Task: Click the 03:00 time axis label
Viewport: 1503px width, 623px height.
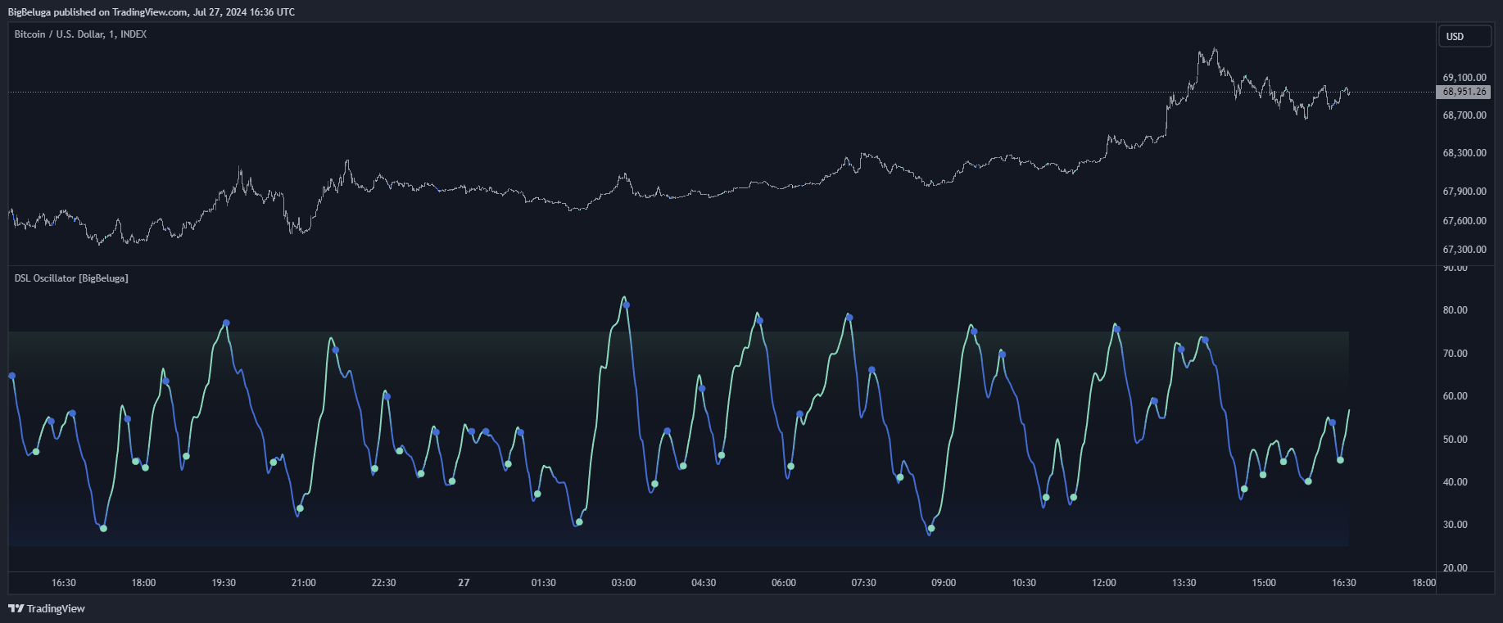Action: (x=624, y=583)
